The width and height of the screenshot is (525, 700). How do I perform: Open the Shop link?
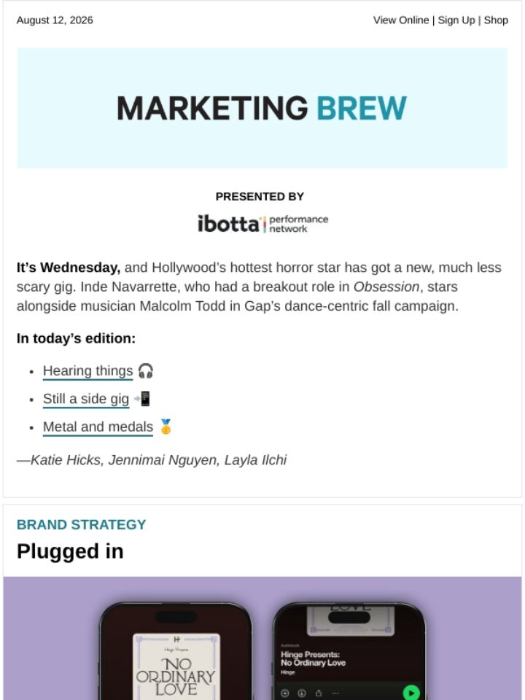pyautogui.click(x=496, y=20)
